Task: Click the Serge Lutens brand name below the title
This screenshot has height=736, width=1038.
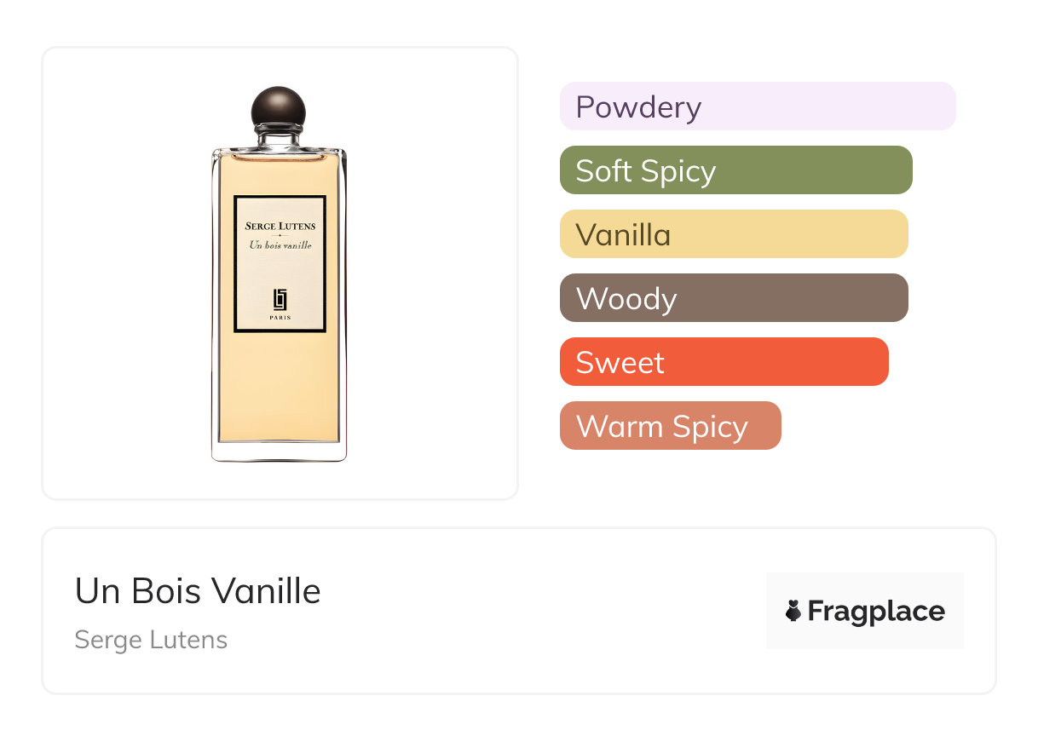Action: (151, 640)
